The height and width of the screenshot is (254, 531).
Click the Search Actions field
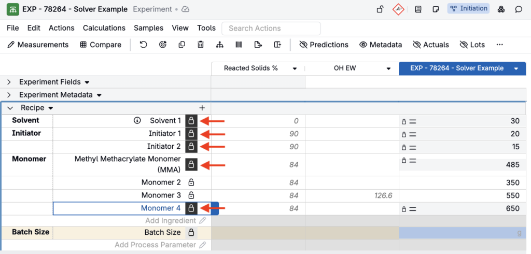[271, 29]
